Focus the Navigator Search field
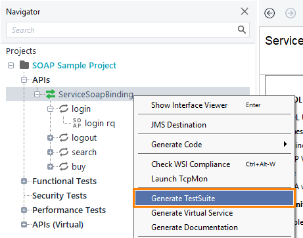303x238 pixels. click(128, 30)
